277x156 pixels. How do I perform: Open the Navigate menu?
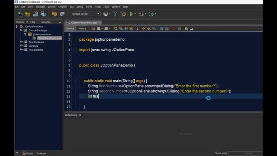(x=40, y=7)
